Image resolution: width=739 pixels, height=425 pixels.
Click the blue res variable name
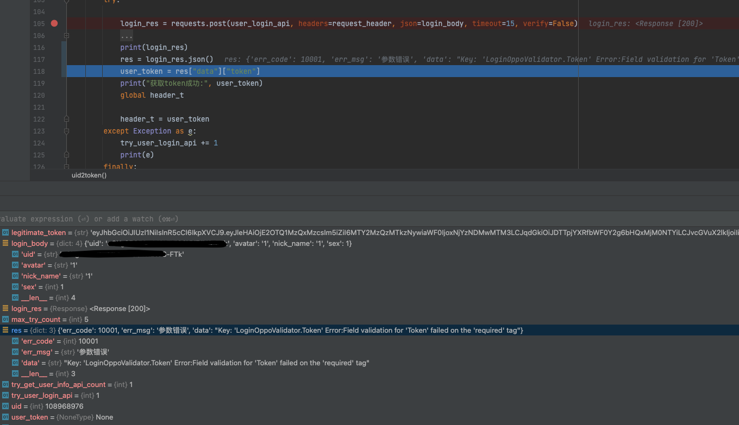pyautogui.click(x=16, y=330)
